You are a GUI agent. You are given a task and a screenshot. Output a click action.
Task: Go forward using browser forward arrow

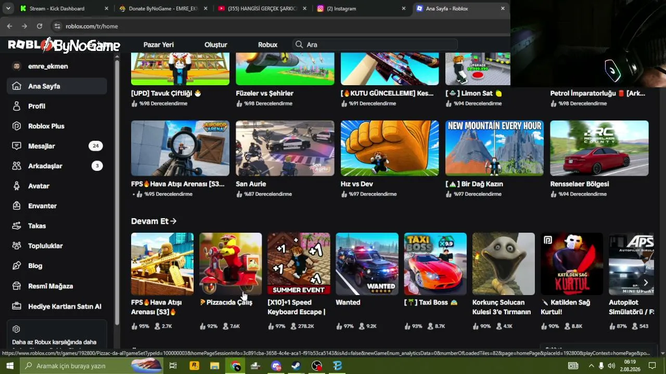point(24,26)
